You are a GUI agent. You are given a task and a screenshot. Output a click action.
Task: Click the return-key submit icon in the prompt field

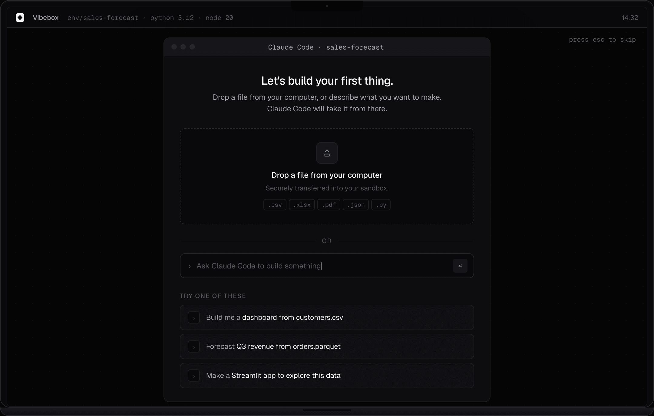click(x=460, y=266)
